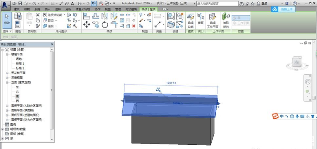Screen dimensions: 317x149
Task: Expand the 明细表/数量 schedules tree node
Action: click(3, 129)
